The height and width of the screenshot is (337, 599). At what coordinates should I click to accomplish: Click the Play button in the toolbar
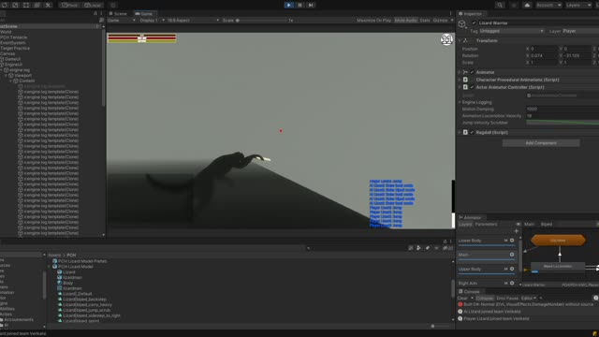(x=289, y=5)
